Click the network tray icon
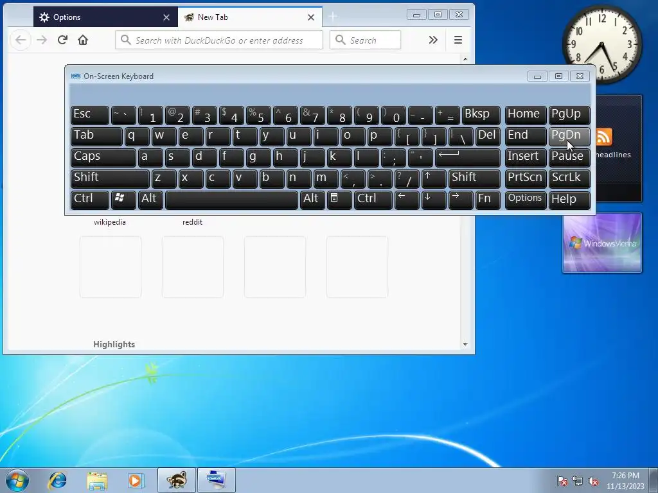The height and width of the screenshot is (493, 658). point(578,481)
